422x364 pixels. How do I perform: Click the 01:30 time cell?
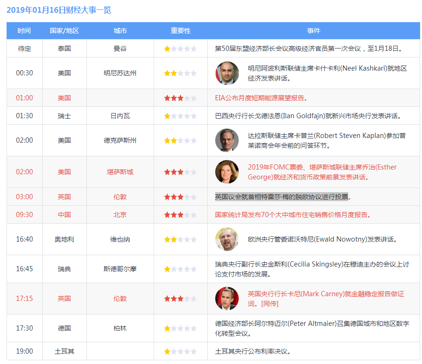point(24,116)
